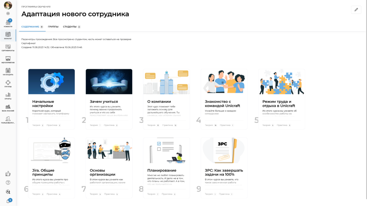Open the Календарь sidebar item
The height and width of the screenshot is (206, 367).
click(8, 72)
